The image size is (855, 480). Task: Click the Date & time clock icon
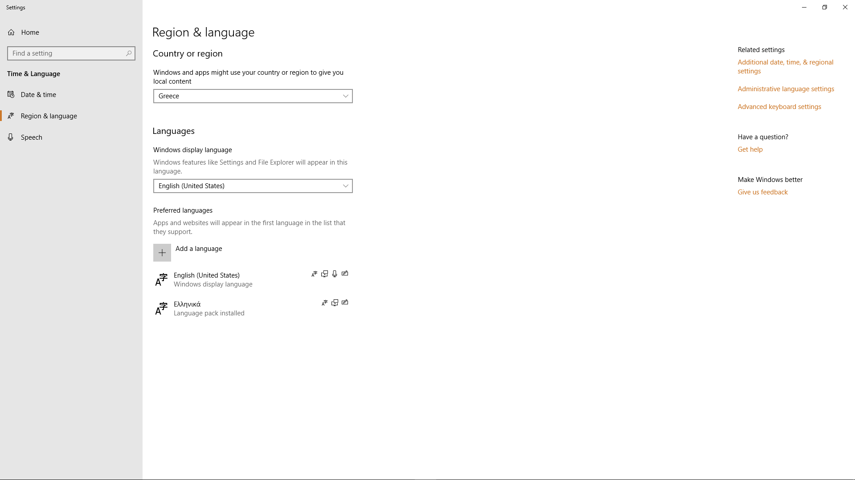tap(11, 94)
